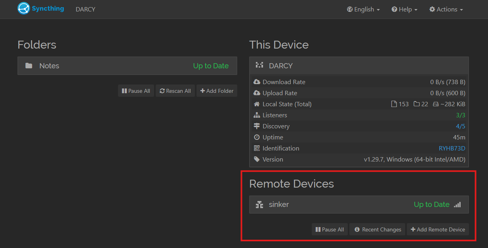The width and height of the screenshot is (488, 248).
Task: Click the Add Folder button
Action: [x=217, y=91]
